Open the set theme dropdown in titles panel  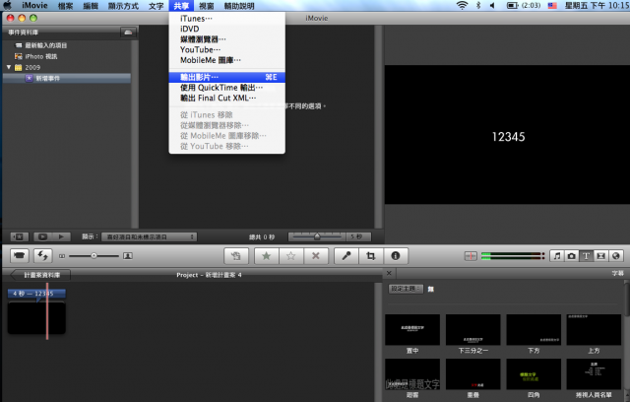click(x=406, y=289)
